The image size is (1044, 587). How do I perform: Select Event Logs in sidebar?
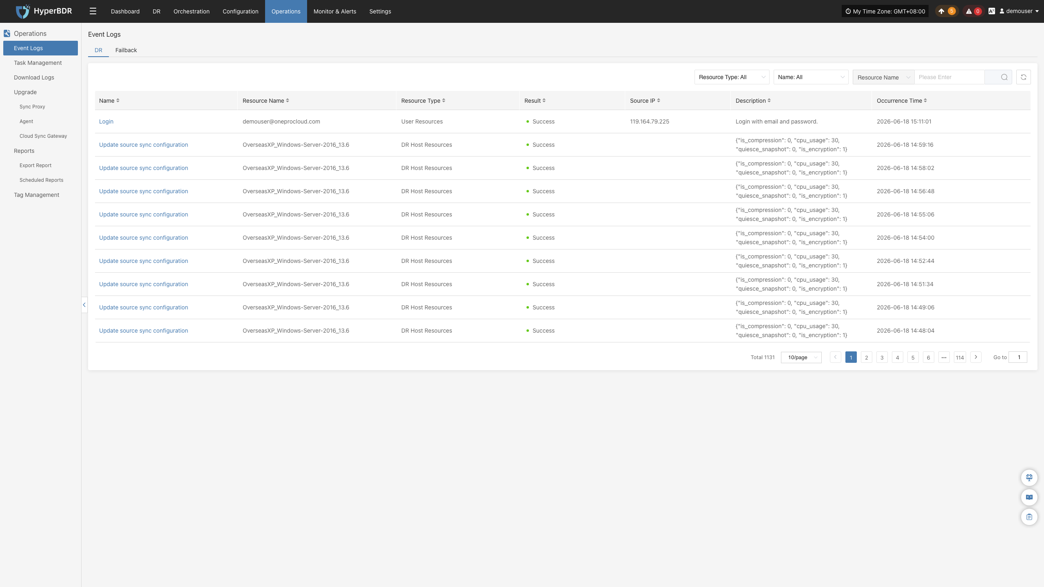click(x=40, y=48)
